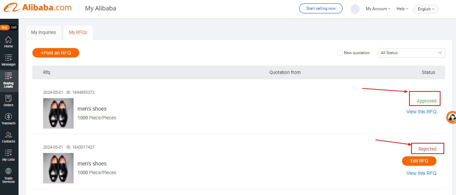456x195 pixels.
Task: Click the customer service chat avatar
Action: (x=452, y=117)
